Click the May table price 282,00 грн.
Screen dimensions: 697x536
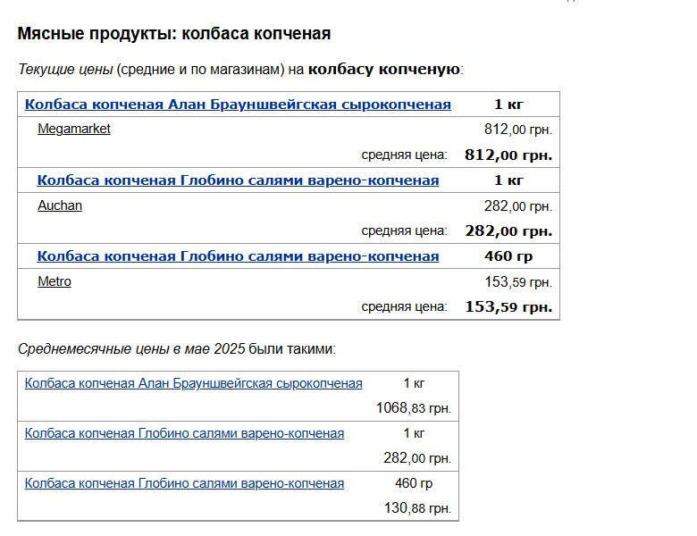pyautogui.click(x=417, y=457)
